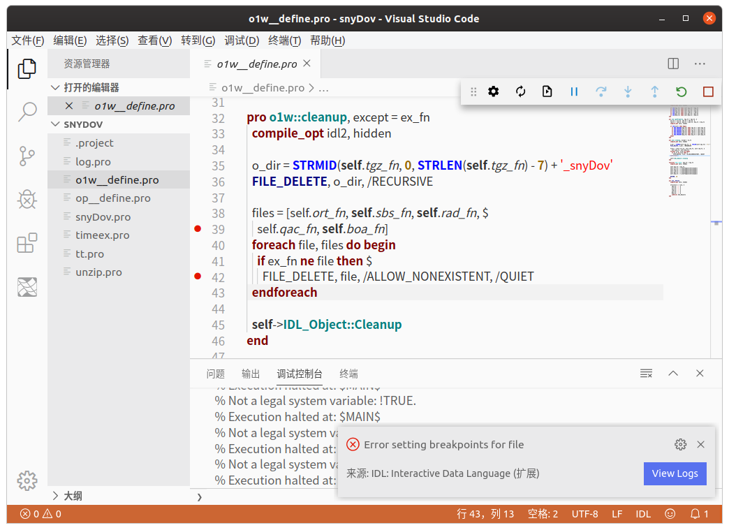Step out in the debug toolbar
The height and width of the screenshot is (530, 729).
pos(654,91)
